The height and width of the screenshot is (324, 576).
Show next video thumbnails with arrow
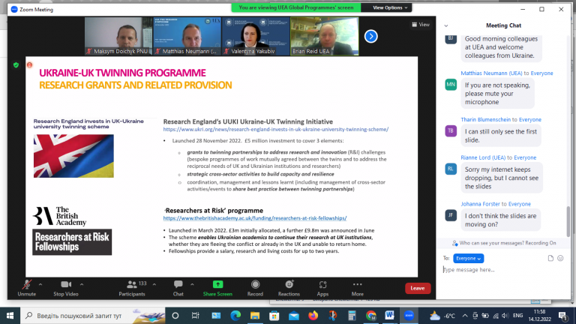(x=371, y=36)
